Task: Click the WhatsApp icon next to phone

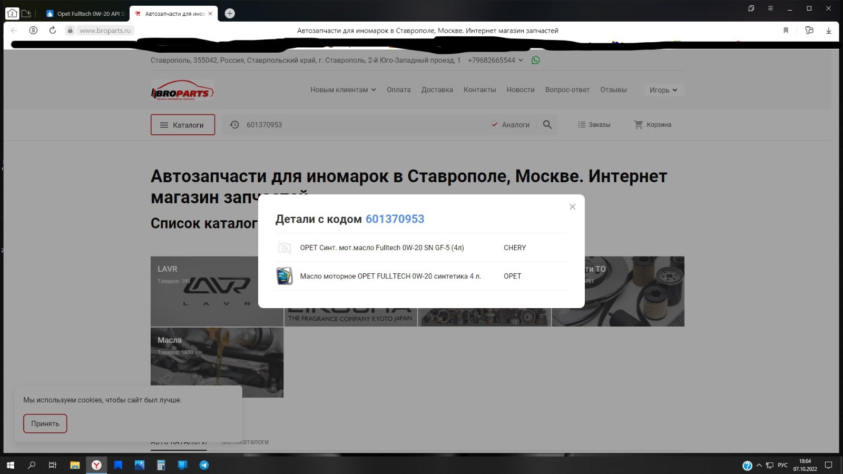Action: tap(535, 60)
